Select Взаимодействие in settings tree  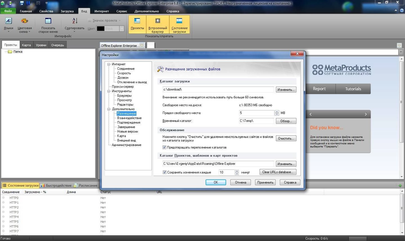[129, 118]
